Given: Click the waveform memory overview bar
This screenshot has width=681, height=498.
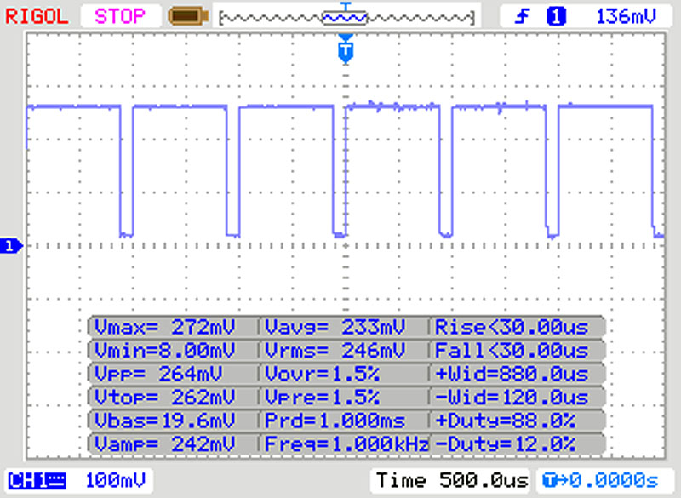Looking at the screenshot, I should click(x=346, y=18).
